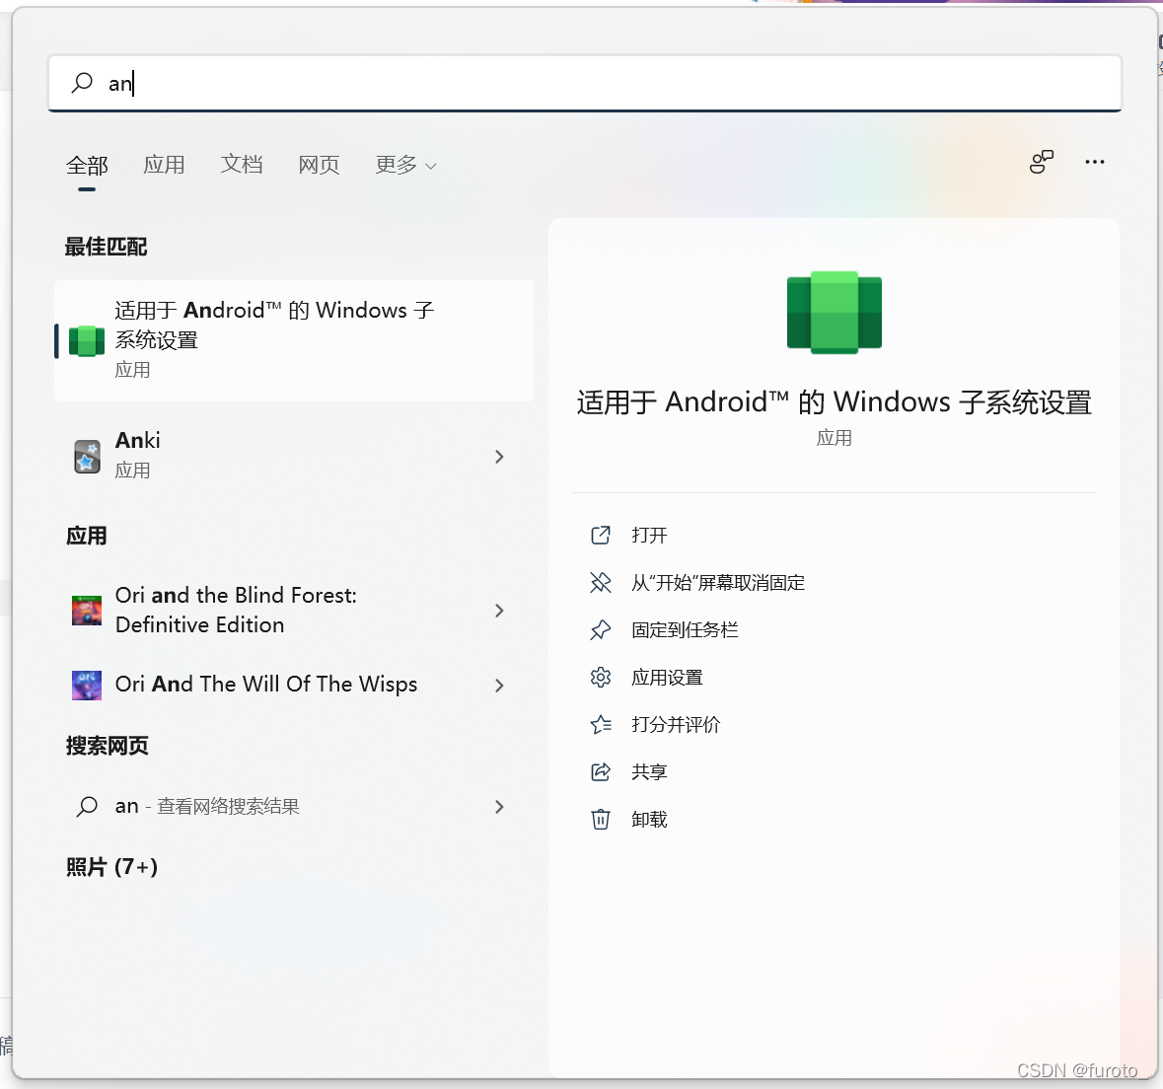Screen dimensions: 1163x1089
Task: Click the 适用于 Android 的 Windows 子系统设置 preview title
Action: click(835, 402)
